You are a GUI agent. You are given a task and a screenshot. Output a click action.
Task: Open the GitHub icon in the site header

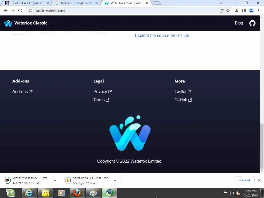[252, 23]
